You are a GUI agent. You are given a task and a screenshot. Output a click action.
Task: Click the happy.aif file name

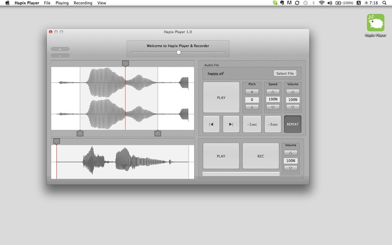click(216, 73)
